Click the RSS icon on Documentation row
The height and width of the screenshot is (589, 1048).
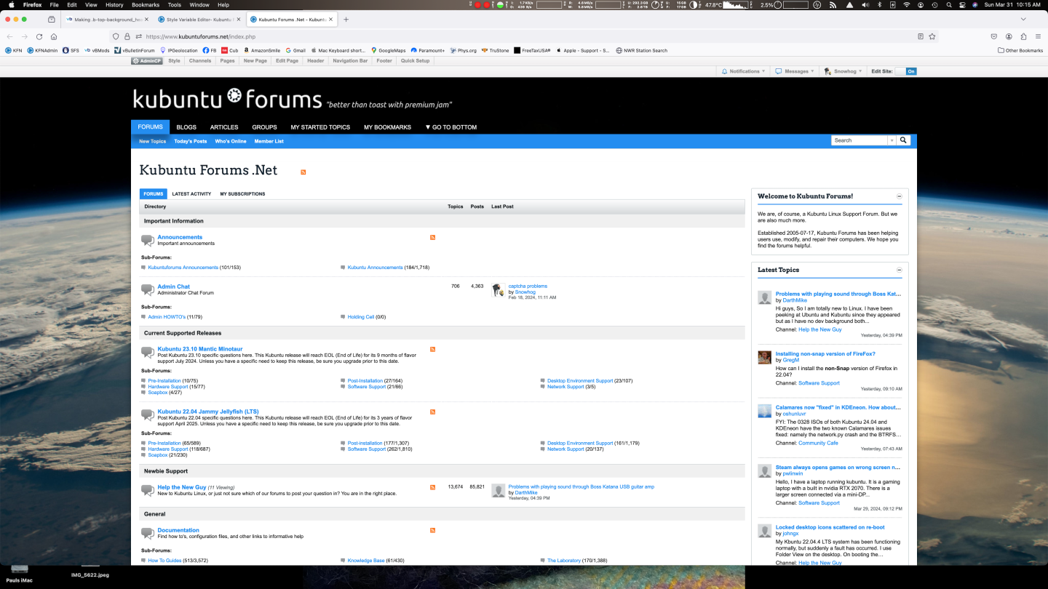pyautogui.click(x=432, y=530)
